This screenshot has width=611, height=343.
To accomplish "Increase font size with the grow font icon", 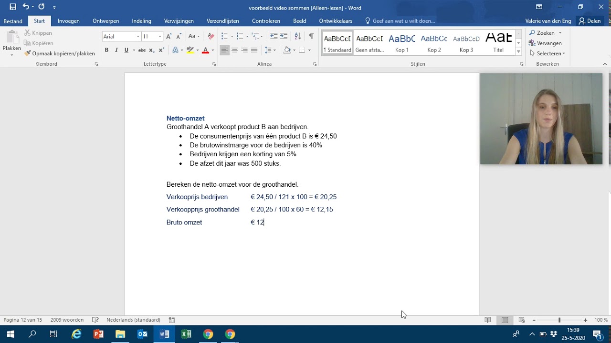I will pos(169,36).
